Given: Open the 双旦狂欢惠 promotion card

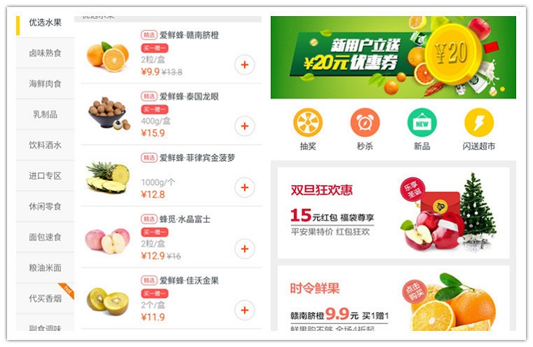Looking at the screenshot, I should click(x=393, y=212).
